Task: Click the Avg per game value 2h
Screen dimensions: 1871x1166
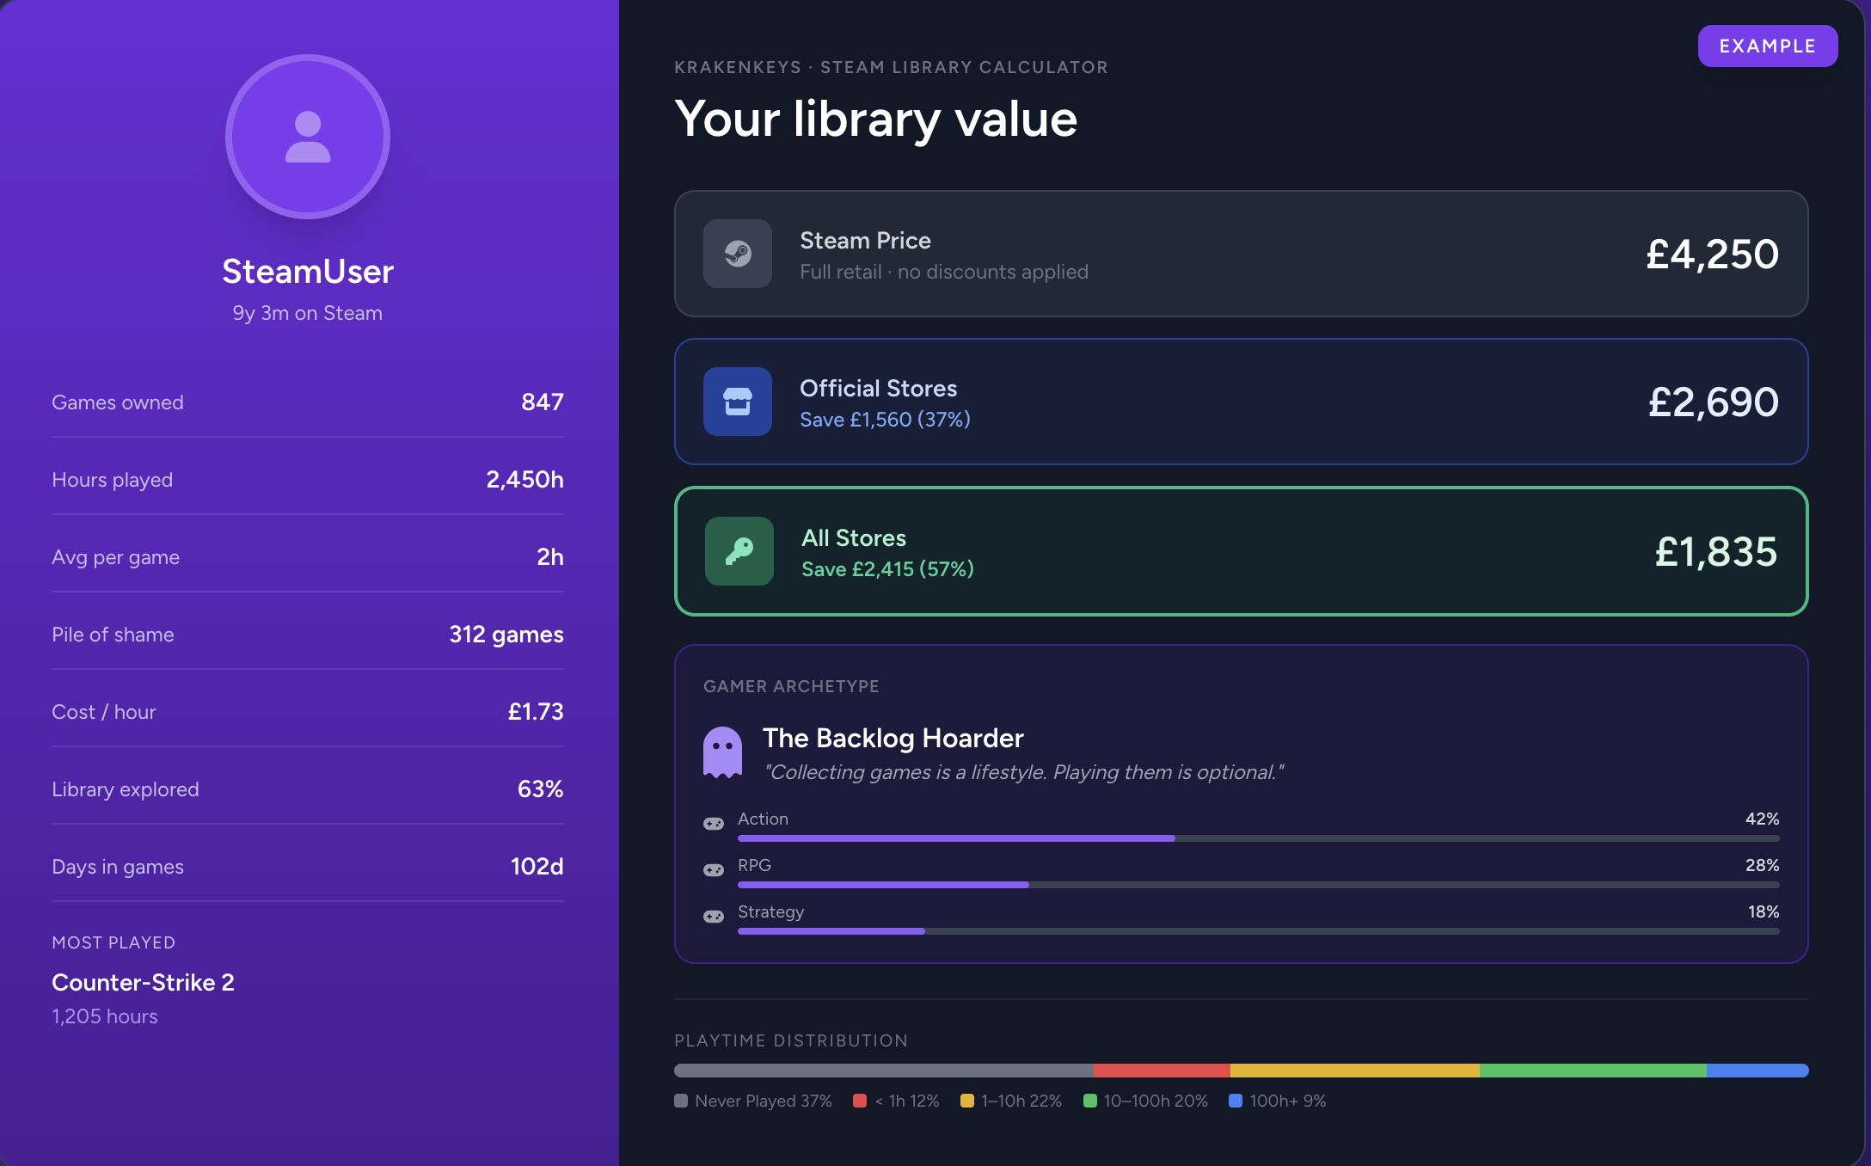Action: coord(550,557)
